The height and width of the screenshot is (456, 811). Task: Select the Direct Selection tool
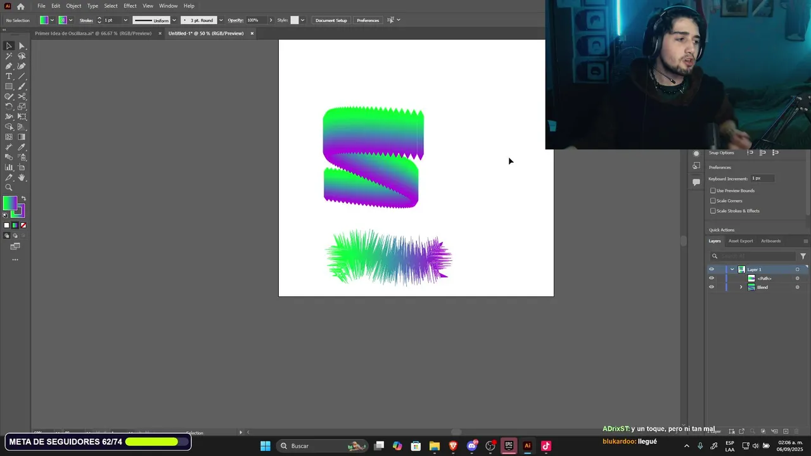(x=22, y=46)
